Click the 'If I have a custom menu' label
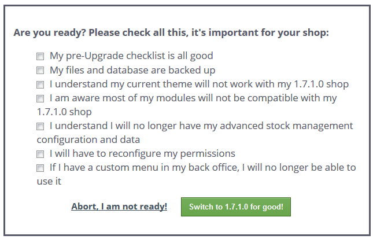This screenshot has height=239, width=373. pos(202,167)
